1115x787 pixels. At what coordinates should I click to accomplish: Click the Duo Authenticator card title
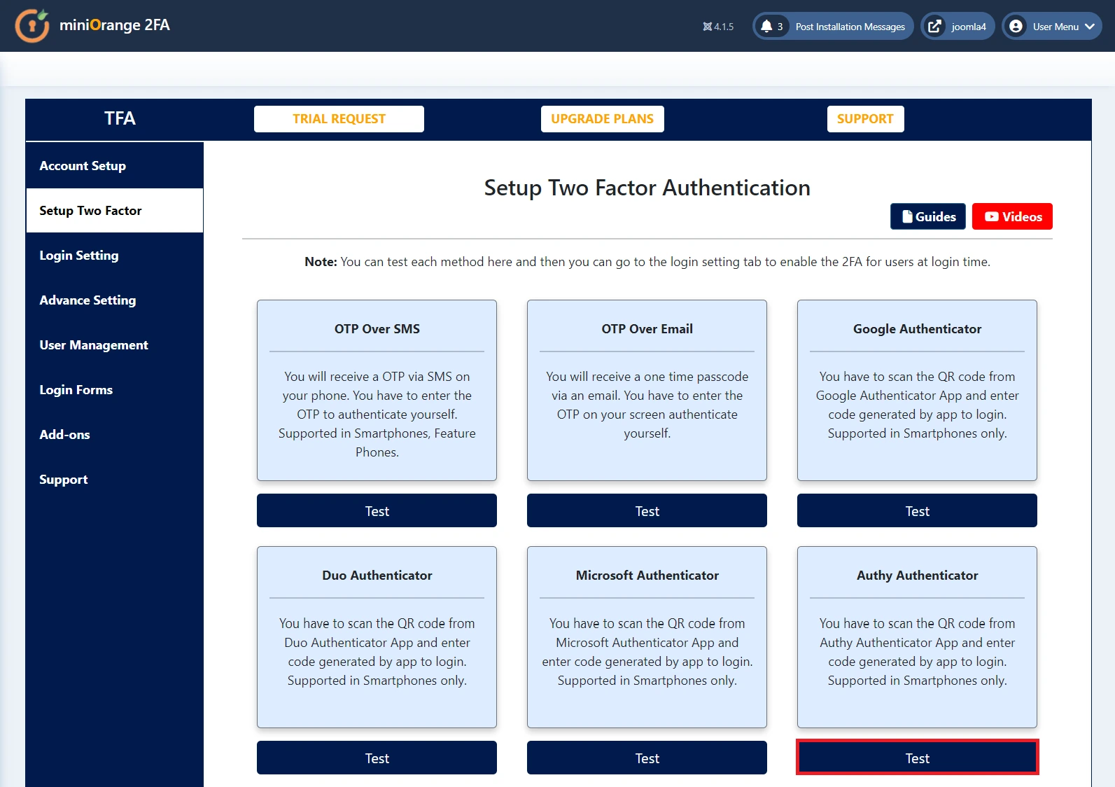click(x=377, y=576)
